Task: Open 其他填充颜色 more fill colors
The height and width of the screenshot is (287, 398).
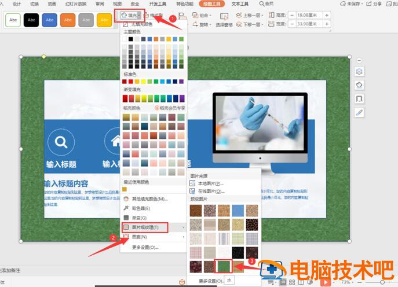Action: 149,199
